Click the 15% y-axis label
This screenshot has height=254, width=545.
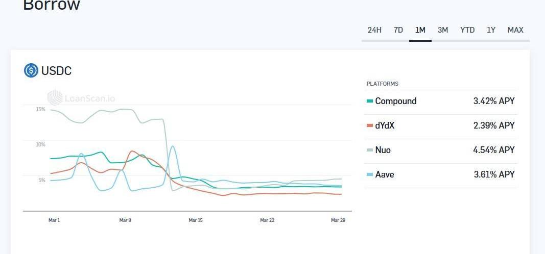(x=40, y=109)
